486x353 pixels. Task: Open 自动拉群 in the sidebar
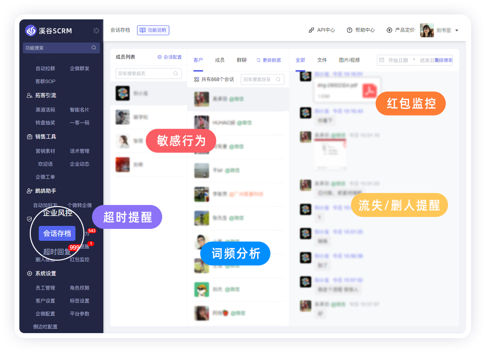(45, 68)
